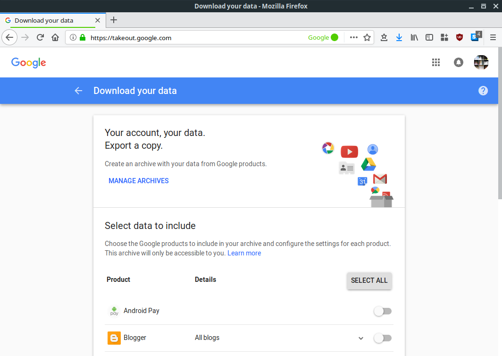Click the All blogs details text
The width and height of the screenshot is (502, 356).
pos(207,338)
